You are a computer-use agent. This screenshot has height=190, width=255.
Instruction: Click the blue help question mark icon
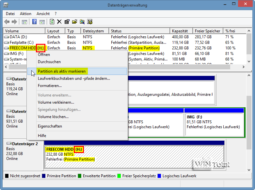click(34, 22)
